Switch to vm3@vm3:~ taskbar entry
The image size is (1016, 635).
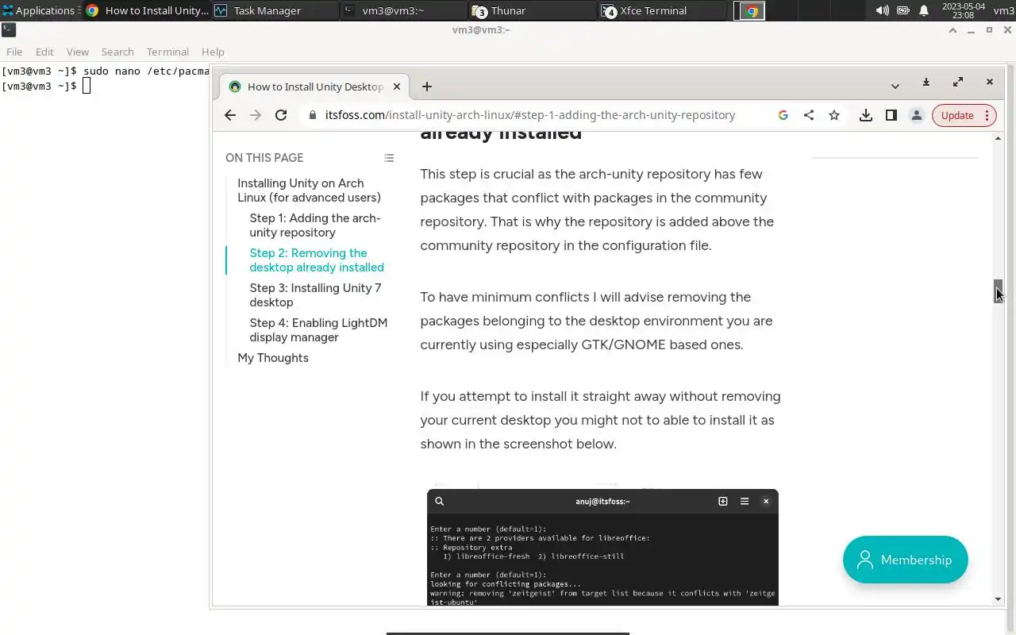pyautogui.click(x=403, y=10)
